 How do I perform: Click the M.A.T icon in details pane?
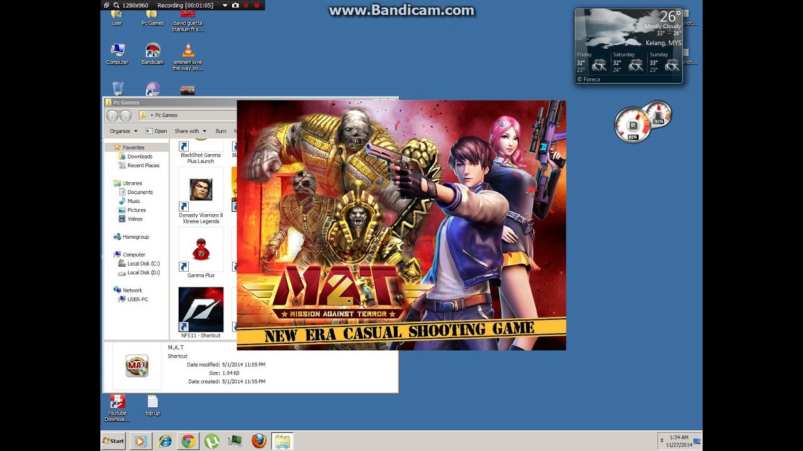pos(137,366)
